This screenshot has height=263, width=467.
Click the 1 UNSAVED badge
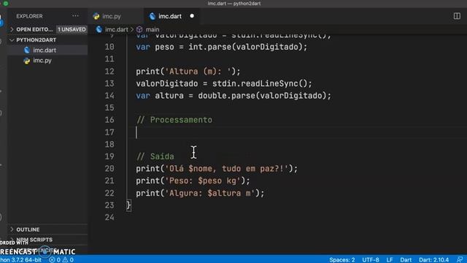[72, 29]
